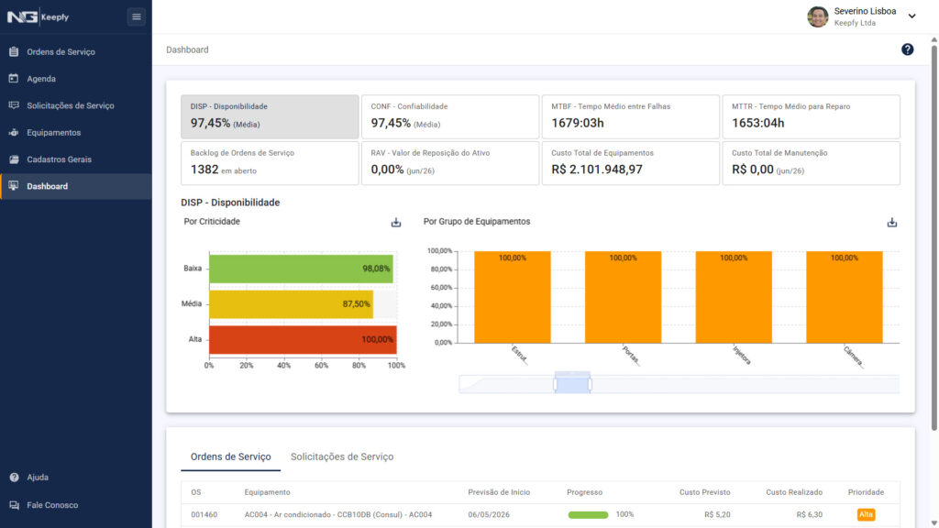Viewport: 939px width, 528px height.
Task: Click the Custo Previsto column header
Action: click(x=705, y=492)
